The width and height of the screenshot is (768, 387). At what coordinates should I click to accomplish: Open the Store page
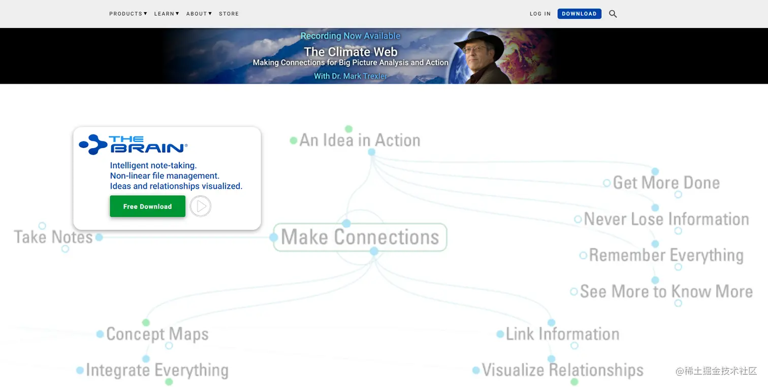point(229,14)
